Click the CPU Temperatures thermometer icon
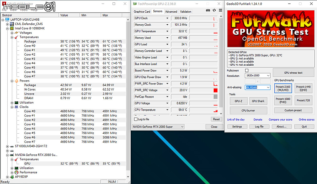 pos(17,37)
